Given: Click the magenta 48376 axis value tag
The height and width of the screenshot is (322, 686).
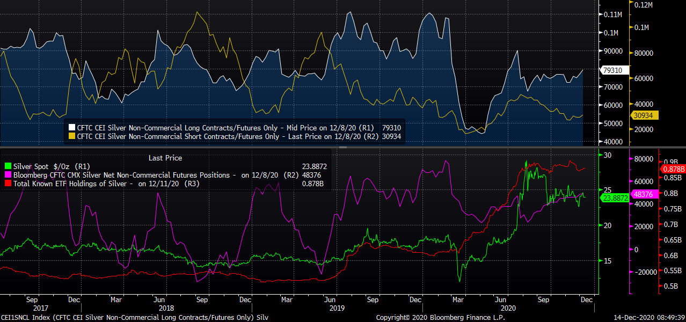Looking at the screenshot, I should 642,194.
